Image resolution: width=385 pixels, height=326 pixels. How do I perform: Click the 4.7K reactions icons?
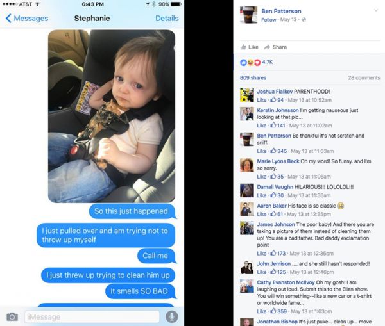(x=250, y=63)
